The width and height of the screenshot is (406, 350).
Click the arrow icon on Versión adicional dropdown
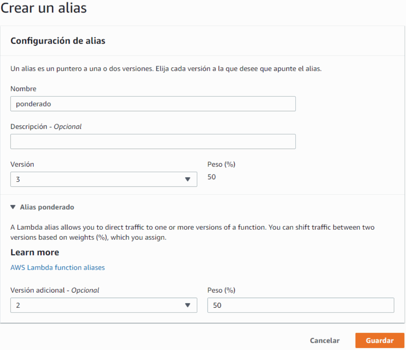[188, 305]
